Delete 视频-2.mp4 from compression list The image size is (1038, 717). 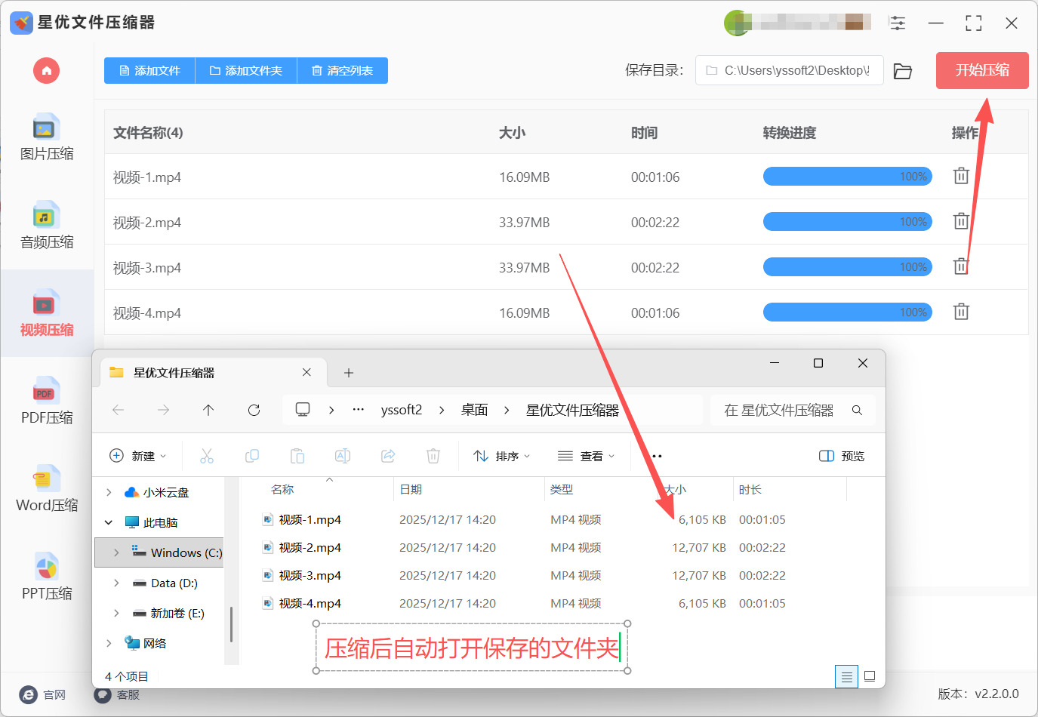(x=961, y=221)
